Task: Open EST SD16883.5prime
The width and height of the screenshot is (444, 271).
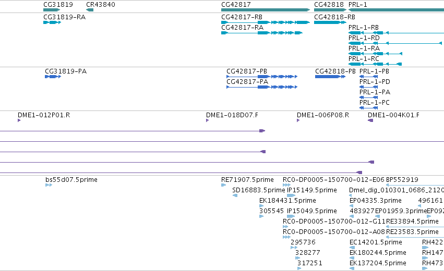Action: pyautogui.click(x=235, y=195)
